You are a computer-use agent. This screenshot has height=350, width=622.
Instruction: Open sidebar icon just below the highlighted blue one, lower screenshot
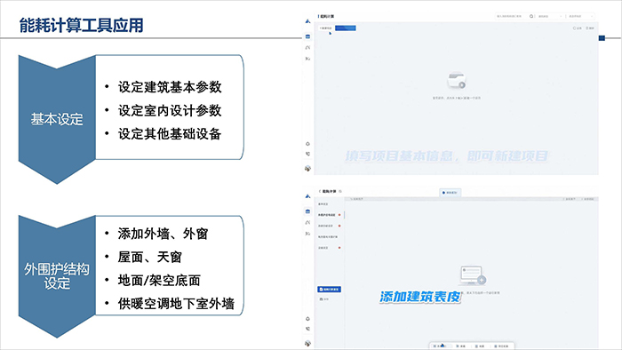click(x=307, y=222)
